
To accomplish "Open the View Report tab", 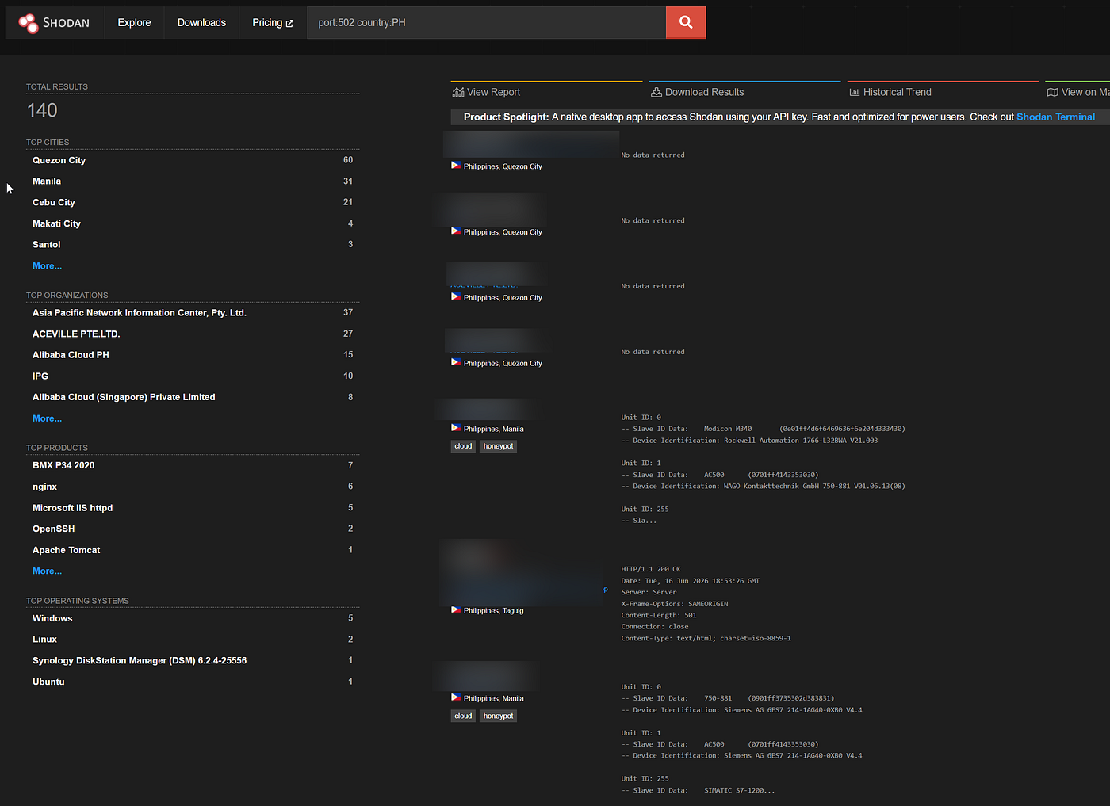I will (546, 92).
